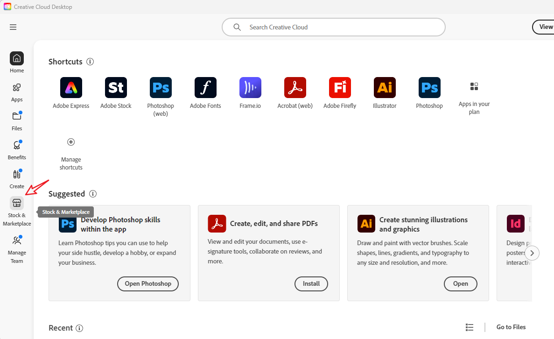This screenshot has width=554, height=339.
Task: Toggle the hamburger menu sidebar
Action: point(13,27)
